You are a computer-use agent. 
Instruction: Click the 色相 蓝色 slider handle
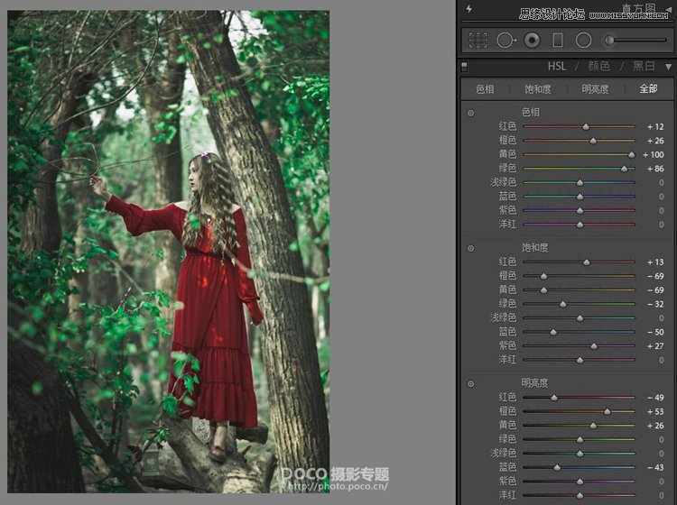coord(580,197)
